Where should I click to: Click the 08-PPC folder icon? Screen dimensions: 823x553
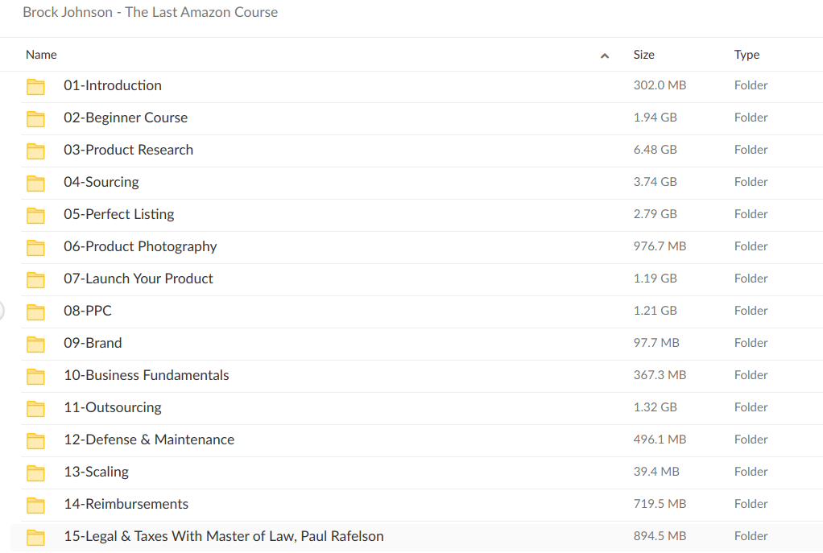coord(35,311)
